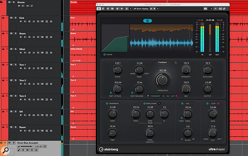Adjust the Knee knob
This screenshot has height=156, width=248.
click(139, 70)
